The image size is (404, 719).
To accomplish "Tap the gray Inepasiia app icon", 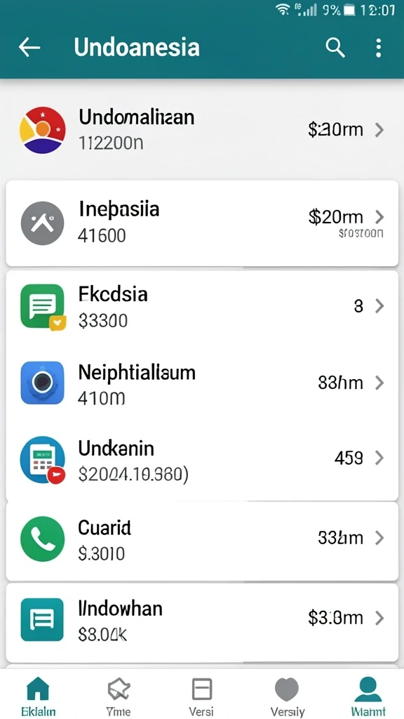I will pyautogui.click(x=43, y=223).
